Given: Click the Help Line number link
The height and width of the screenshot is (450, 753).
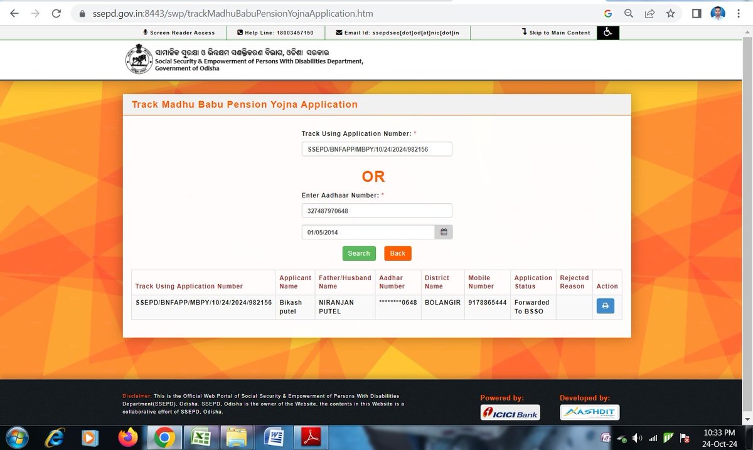Looking at the screenshot, I should click(x=275, y=33).
